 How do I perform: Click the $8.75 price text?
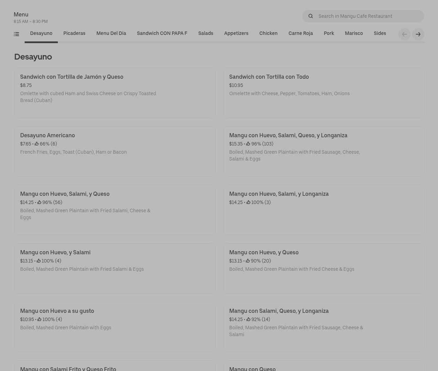(x=26, y=86)
